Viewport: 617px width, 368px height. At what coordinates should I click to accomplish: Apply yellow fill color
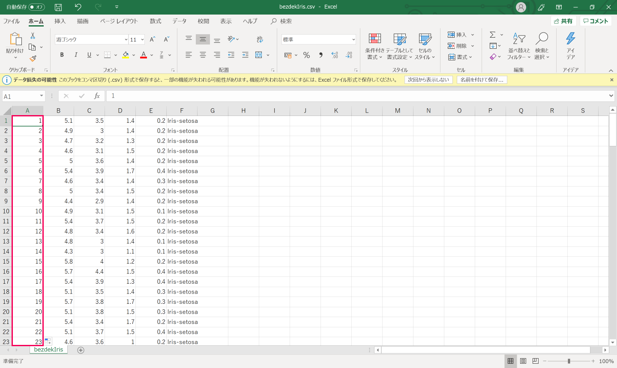(x=126, y=55)
